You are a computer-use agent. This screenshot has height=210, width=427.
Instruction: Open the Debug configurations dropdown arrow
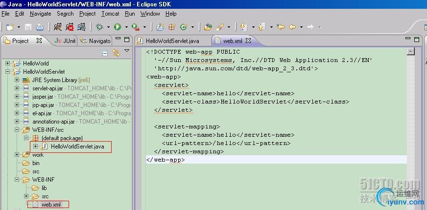tap(108, 27)
